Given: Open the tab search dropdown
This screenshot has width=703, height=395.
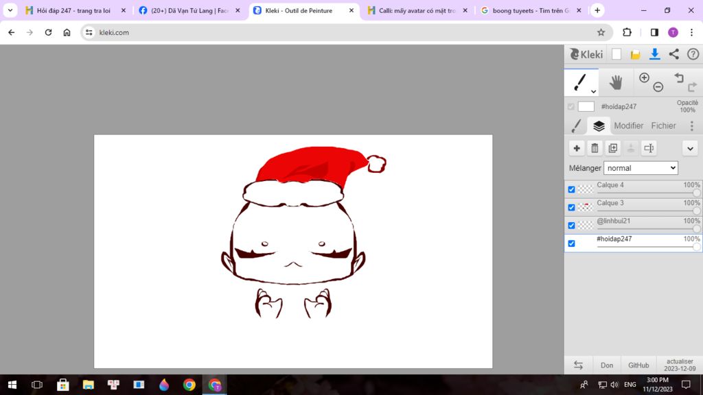Looking at the screenshot, I should pyautogui.click(x=10, y=10).
